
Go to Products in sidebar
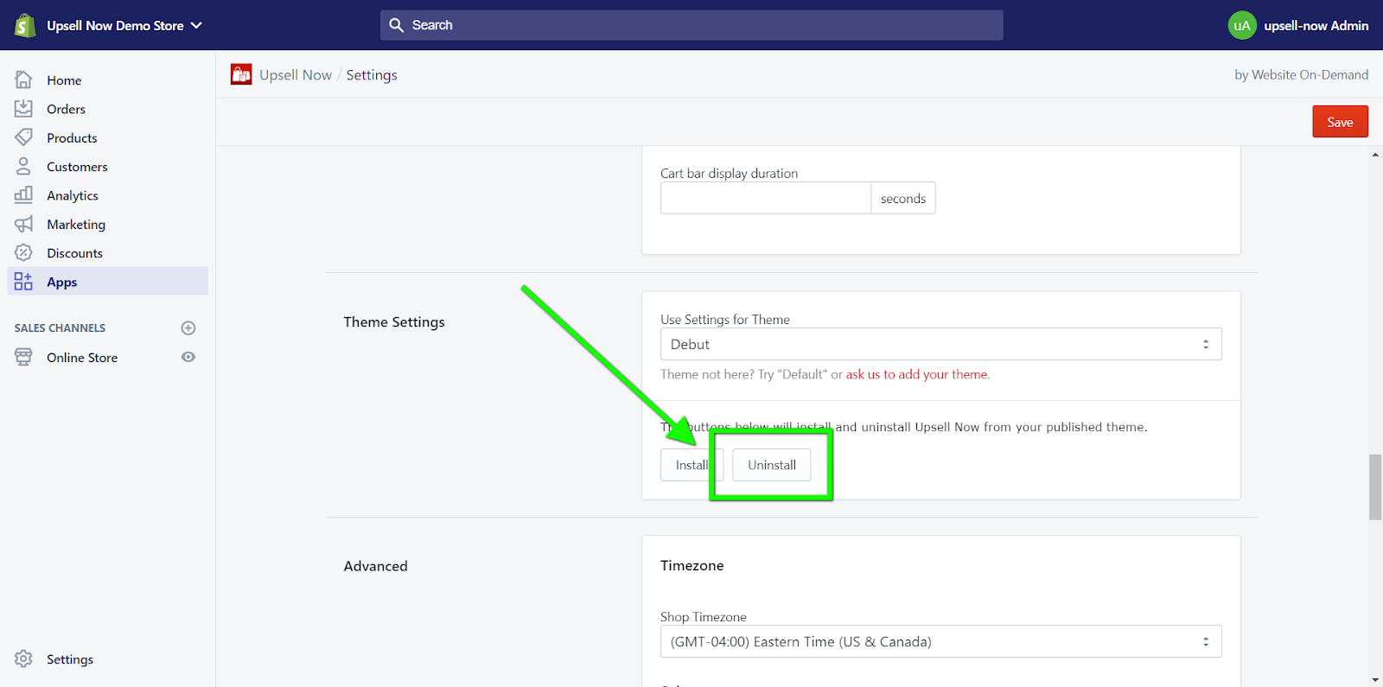click(x=72, y=138)
